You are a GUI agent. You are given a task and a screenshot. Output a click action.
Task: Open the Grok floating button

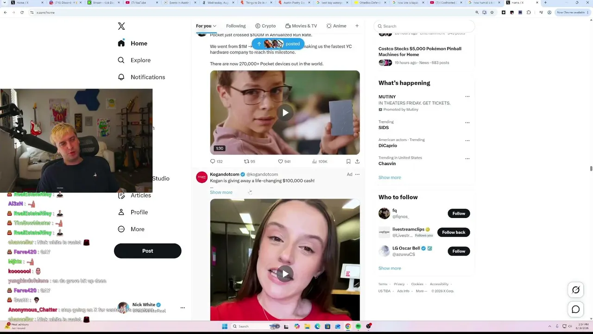click(576, 290)
